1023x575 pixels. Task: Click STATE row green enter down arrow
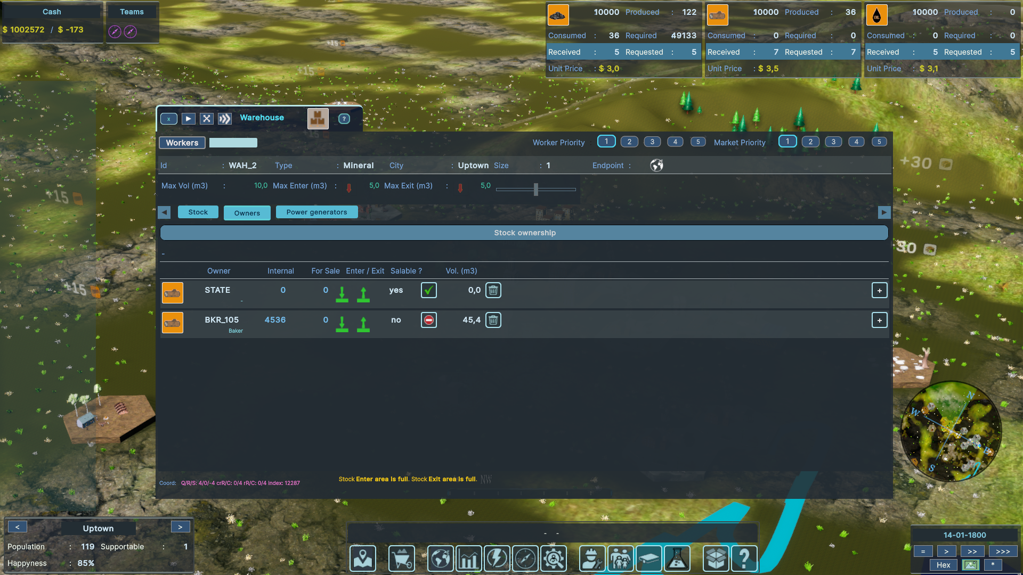pyautogui.click(x=342, y=294)
